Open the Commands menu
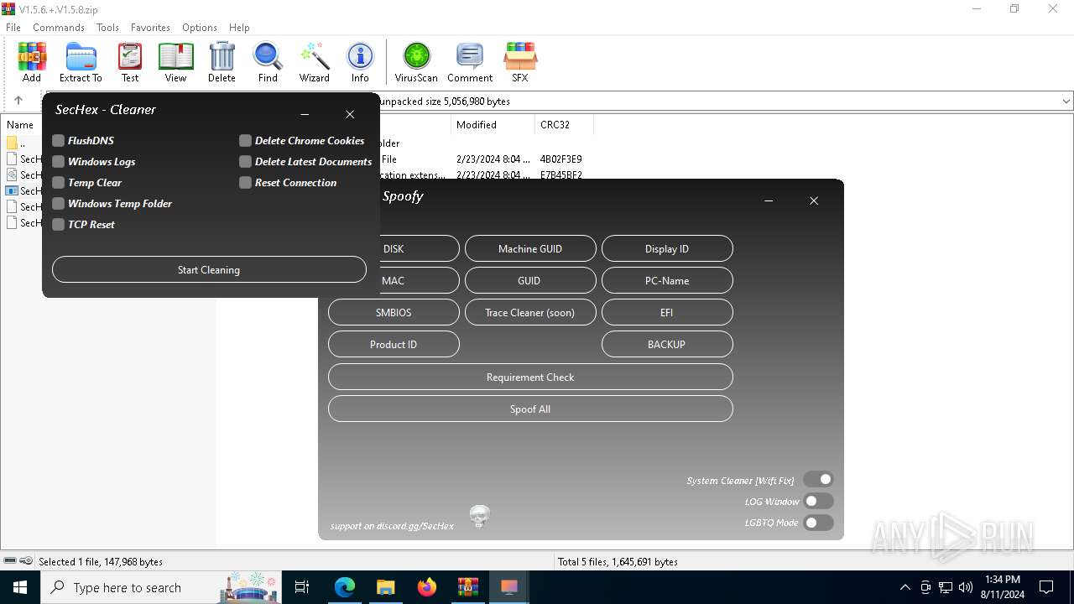The image size is (1074, 604). click(59, 28)
